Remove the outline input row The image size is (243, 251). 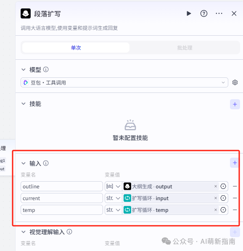235,186
